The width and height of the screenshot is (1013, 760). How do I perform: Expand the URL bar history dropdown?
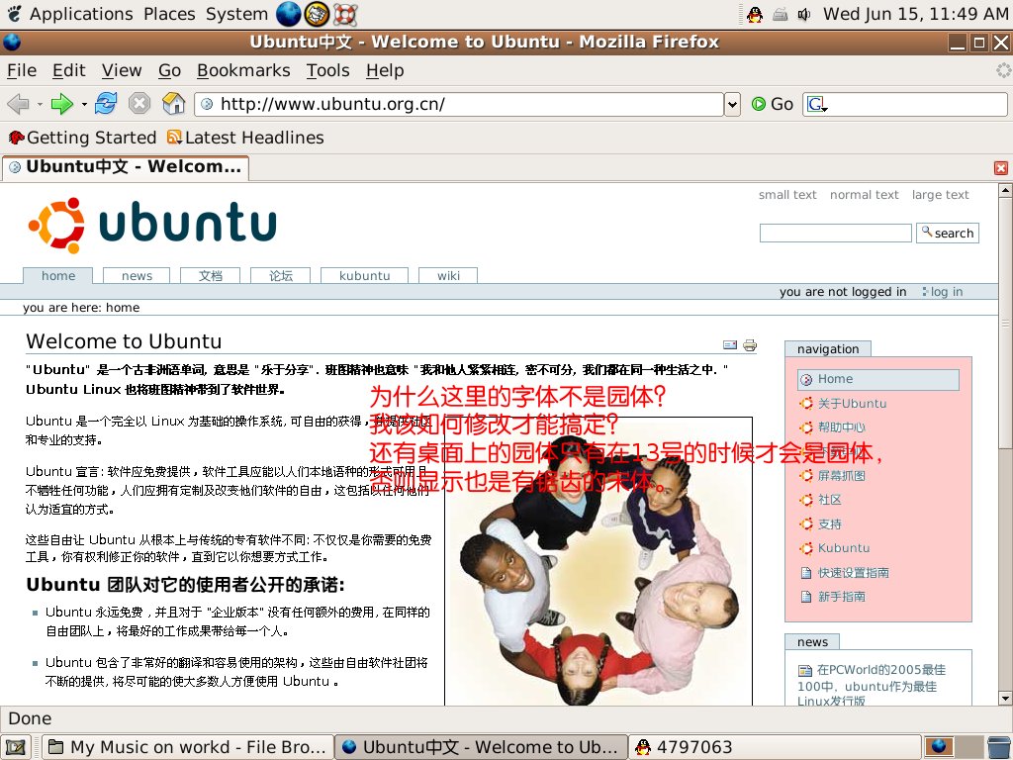pyautogui.click(x=732, y=104)
